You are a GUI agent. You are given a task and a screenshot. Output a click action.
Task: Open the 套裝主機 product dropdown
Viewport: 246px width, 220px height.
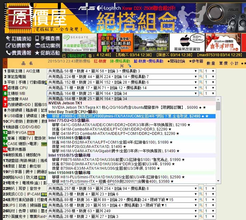coord(123,71)
